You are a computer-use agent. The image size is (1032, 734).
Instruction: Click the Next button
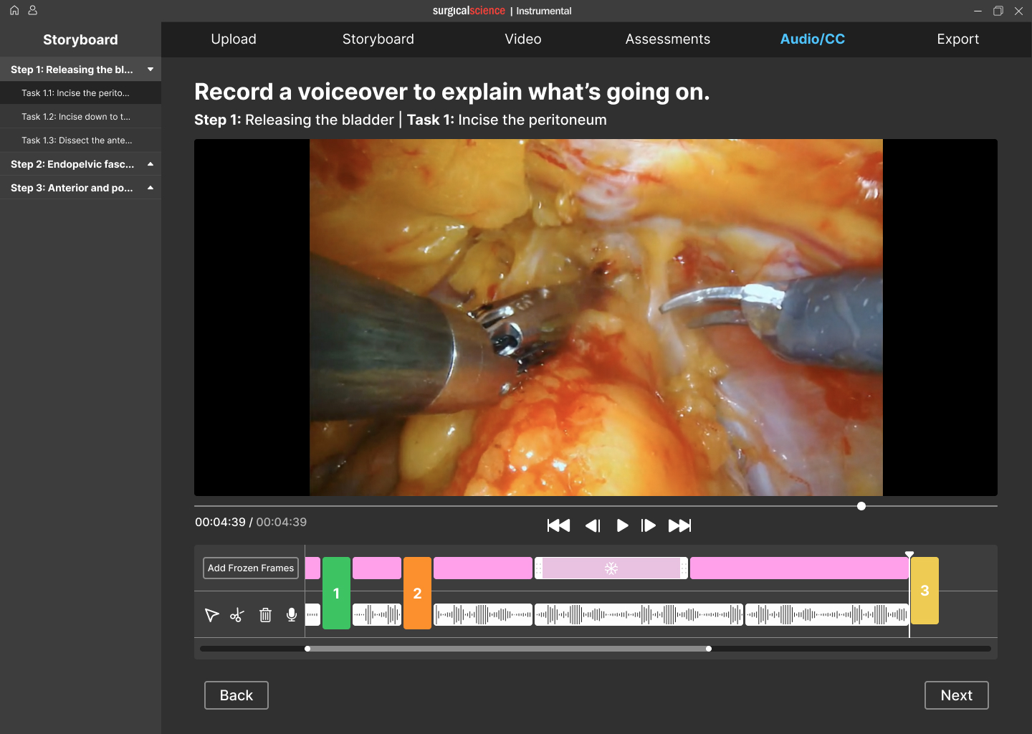(956, 695)
